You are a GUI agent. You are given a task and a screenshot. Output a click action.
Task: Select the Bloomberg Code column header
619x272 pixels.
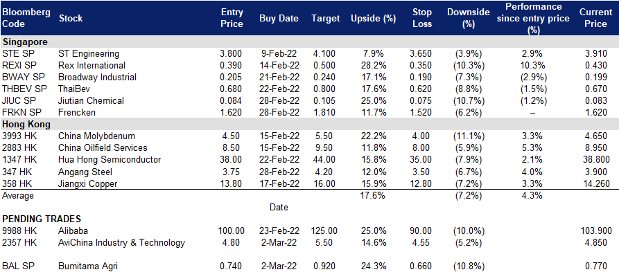26,18
